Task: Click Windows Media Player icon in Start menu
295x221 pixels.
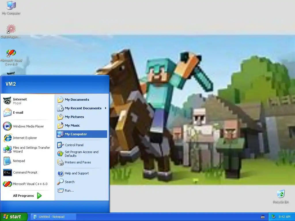Action: [x=7, y=126]
